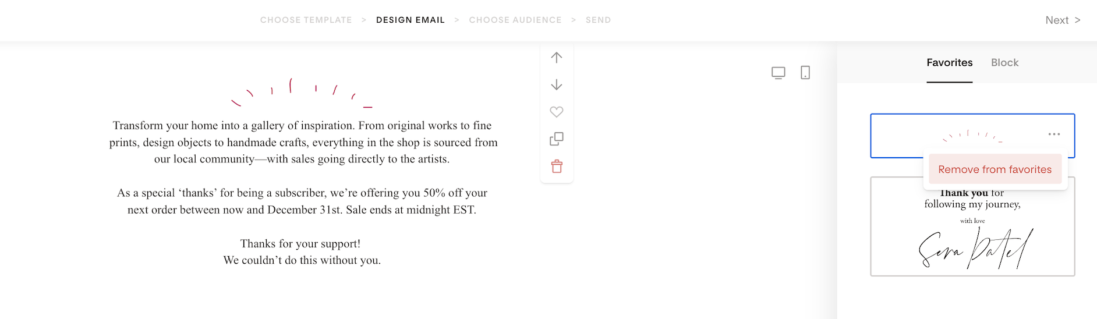Delete the block with the trash icon

coord(557,166)
